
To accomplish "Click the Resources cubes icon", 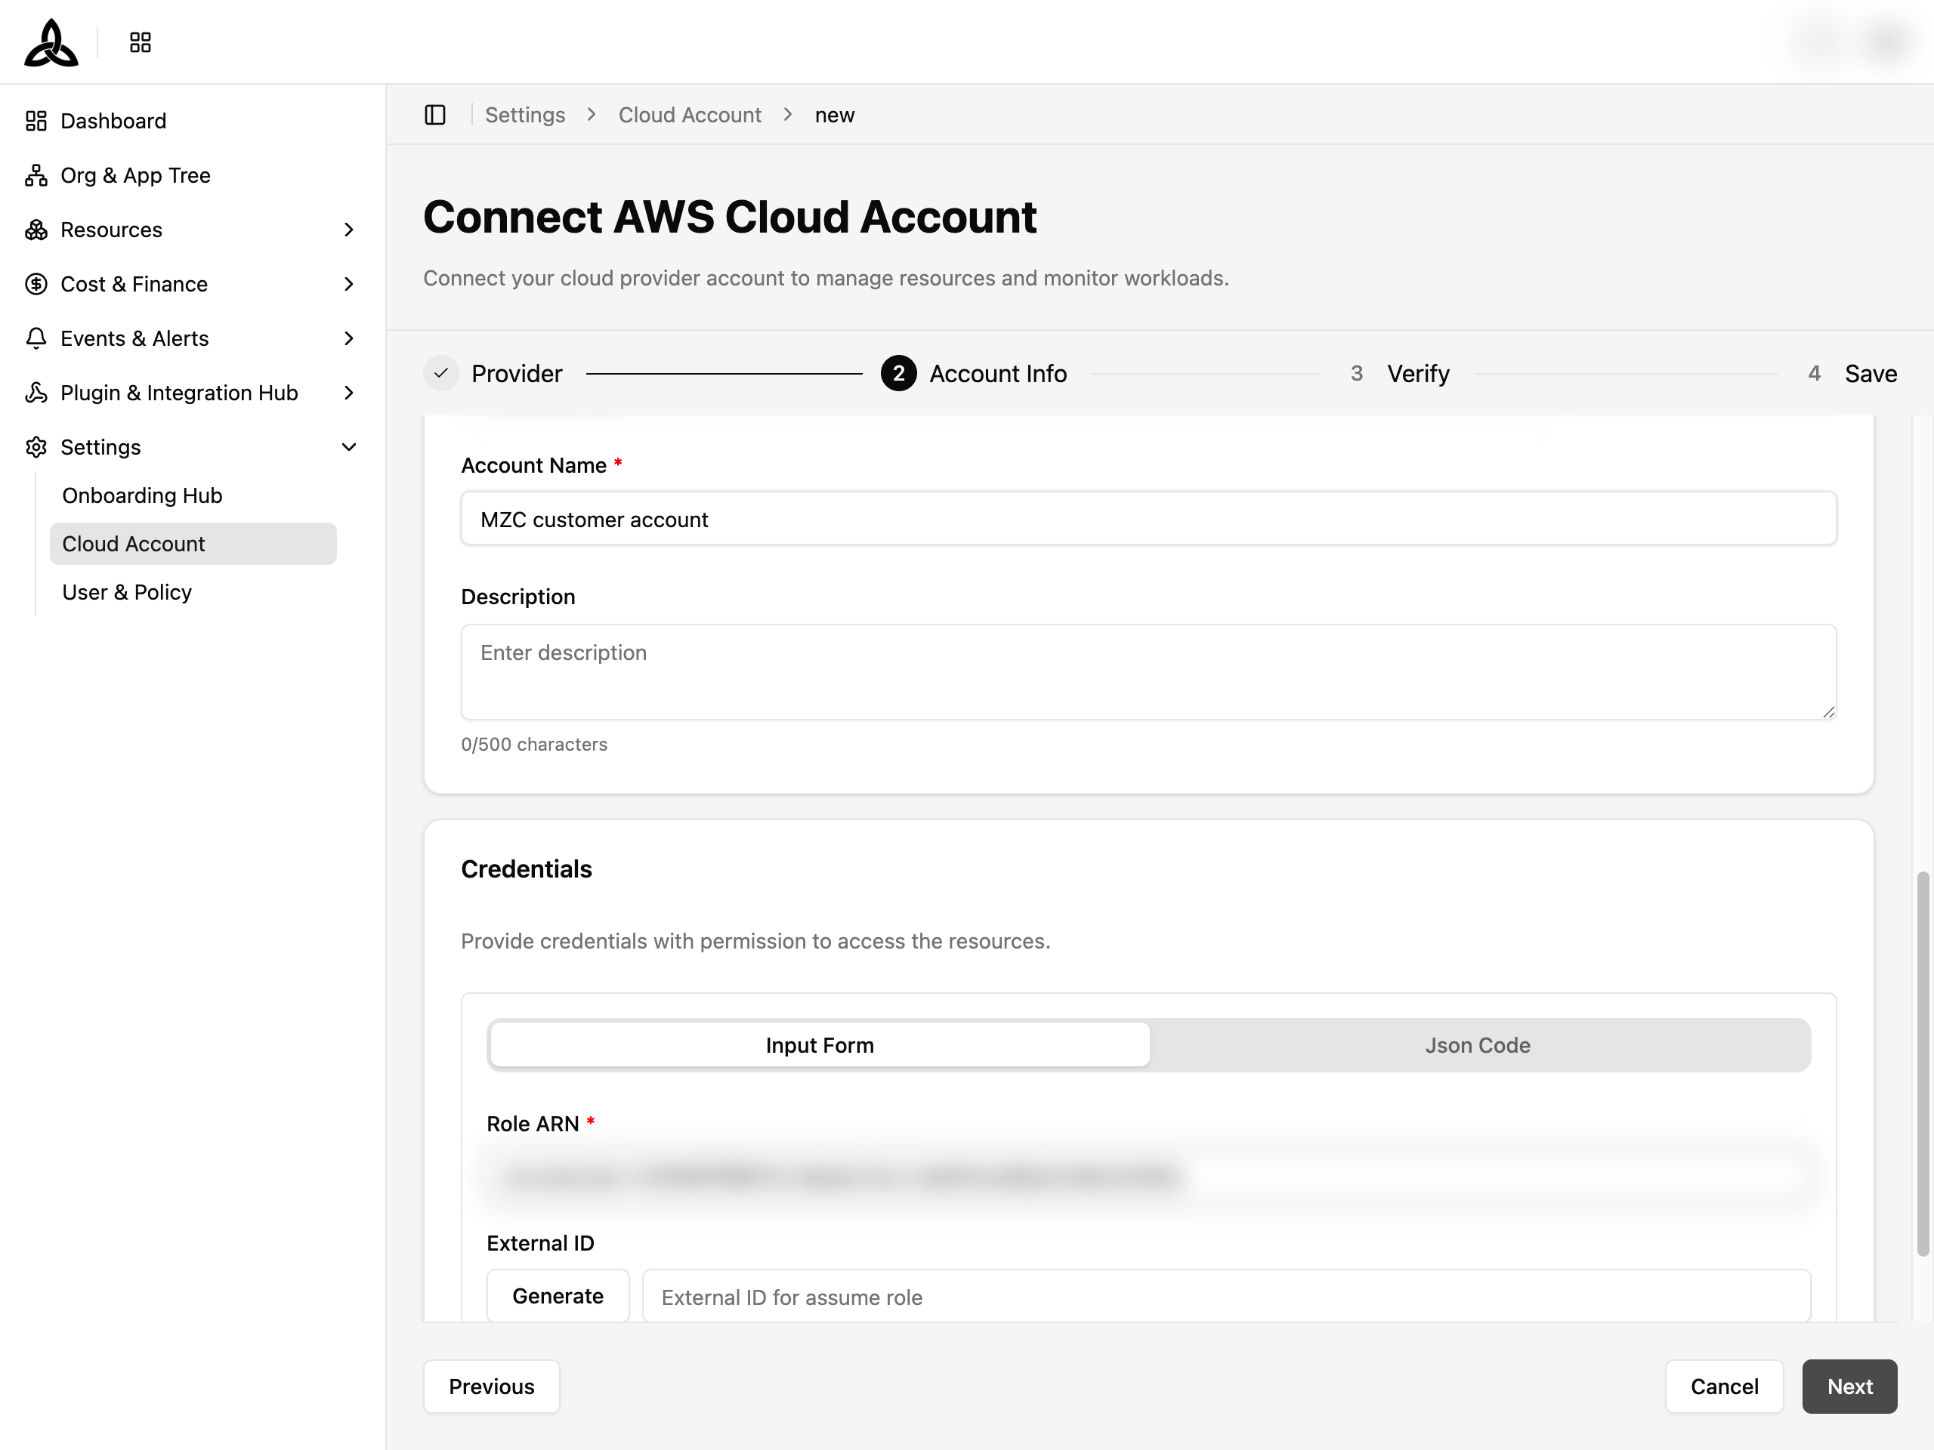I will (x=36, y=229).
